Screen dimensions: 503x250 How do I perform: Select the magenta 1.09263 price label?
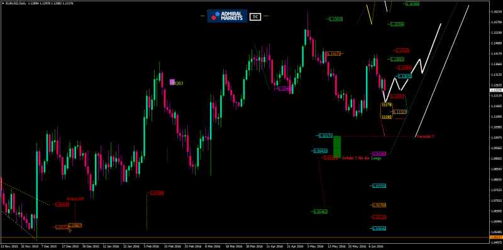pos(379,154)
